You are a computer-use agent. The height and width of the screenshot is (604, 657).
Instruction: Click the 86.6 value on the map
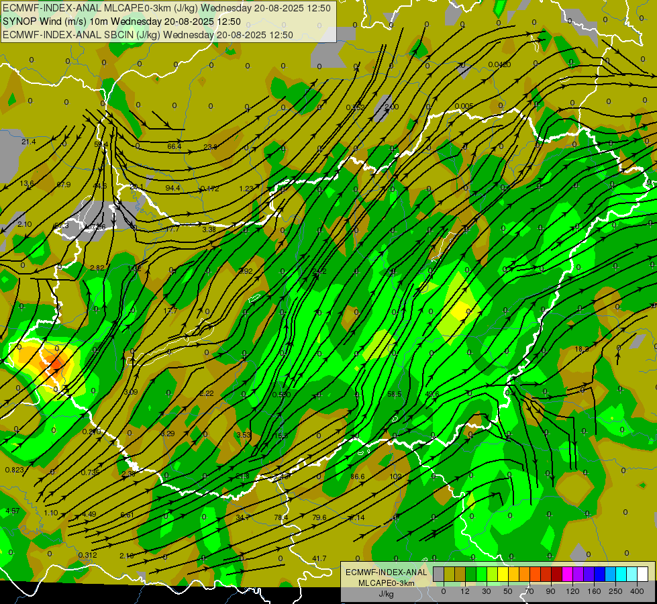(x=358, y=476)
